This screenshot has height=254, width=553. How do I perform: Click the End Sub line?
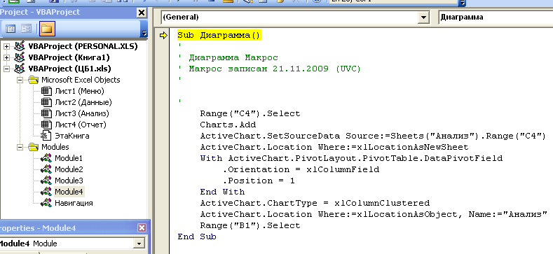point(197,237)
